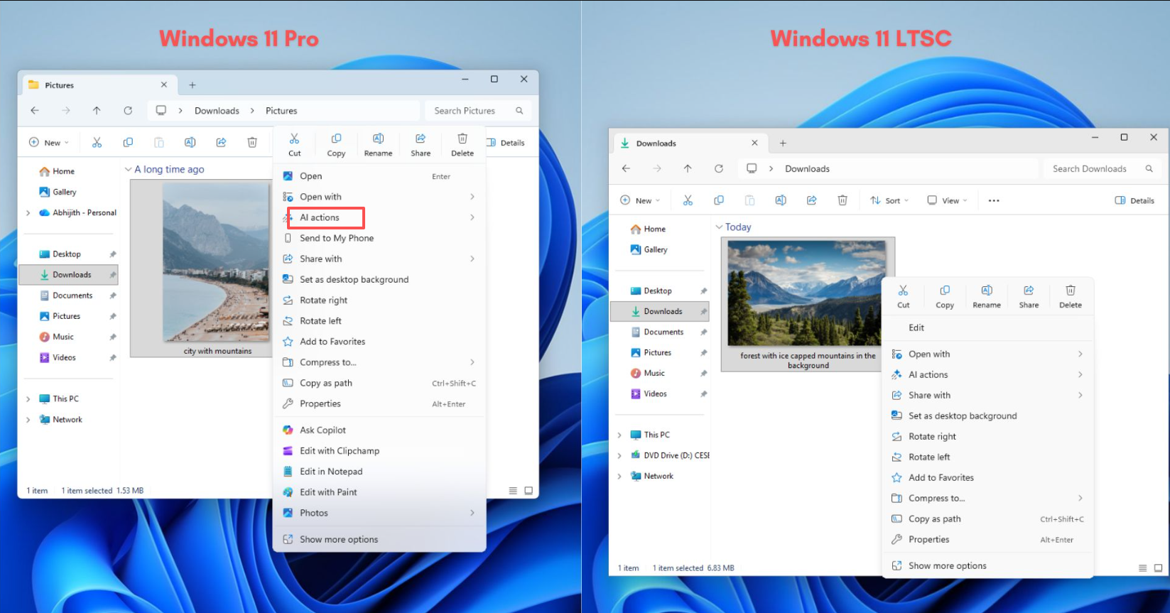Click Copy icon in LTSC context menu
This screenshot has height=613, width=1170.
pos(945,291)
